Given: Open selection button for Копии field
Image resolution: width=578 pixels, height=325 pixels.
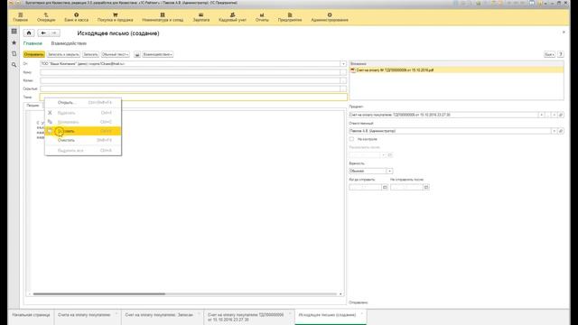Looking at the screenshot, I should tap(343, 80).
